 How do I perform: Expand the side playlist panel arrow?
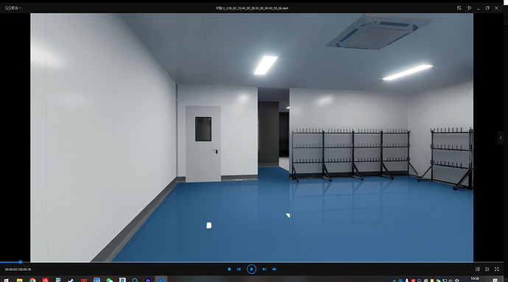click(501, 138)
